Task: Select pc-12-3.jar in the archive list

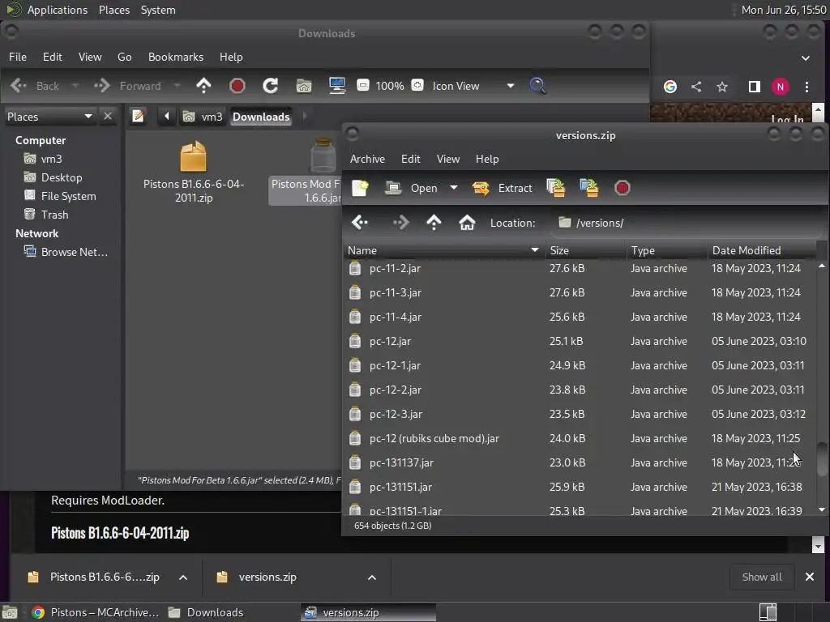Action: pos(580,414)
